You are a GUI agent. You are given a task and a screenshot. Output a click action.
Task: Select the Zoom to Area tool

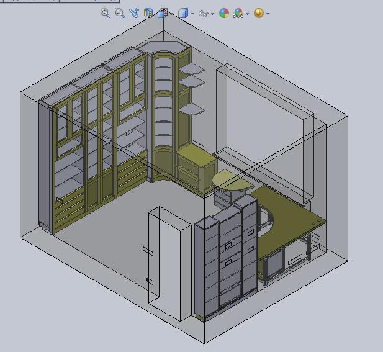120,13
